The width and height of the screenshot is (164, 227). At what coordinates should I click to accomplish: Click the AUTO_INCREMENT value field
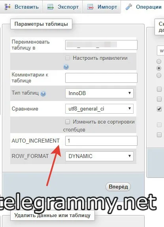pos(101,141)
